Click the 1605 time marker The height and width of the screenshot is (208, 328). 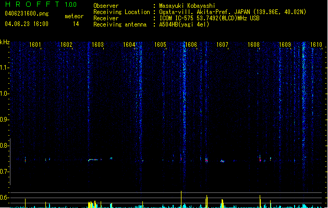click(x=160, y=45)
